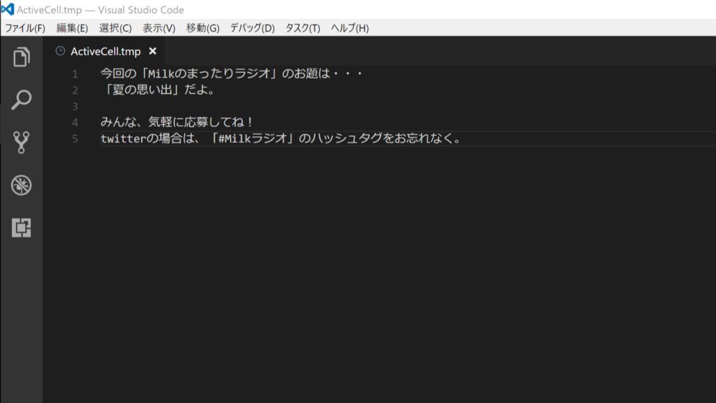Open the Debug view bug icon
716x403 pixels.
coord(22,185)
